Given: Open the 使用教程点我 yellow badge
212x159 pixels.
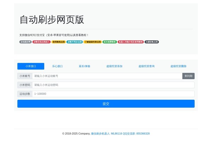Looking at the screenshot, I should (x=58, y=42).
